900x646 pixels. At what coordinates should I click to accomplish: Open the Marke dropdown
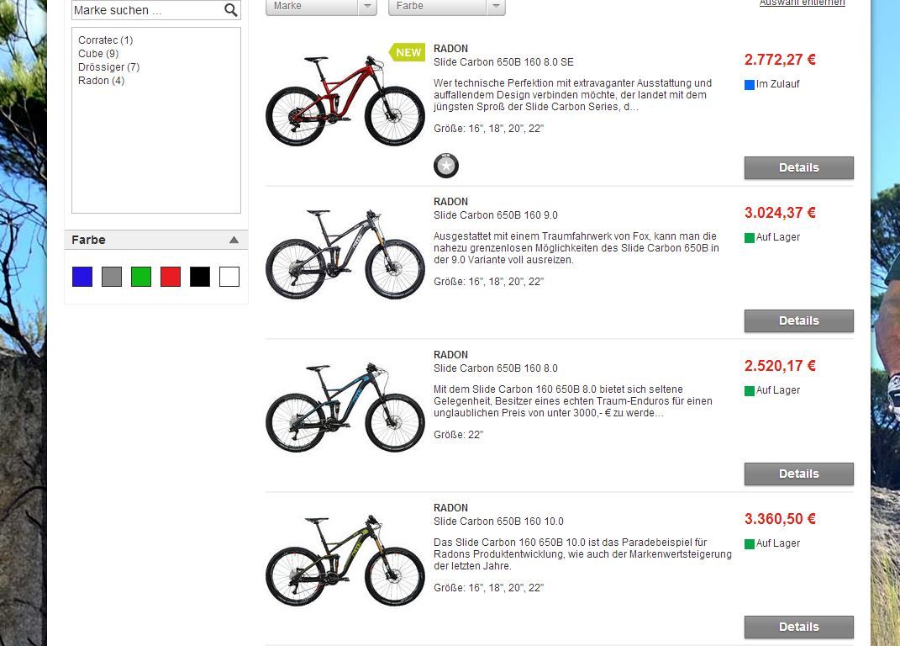321,6
